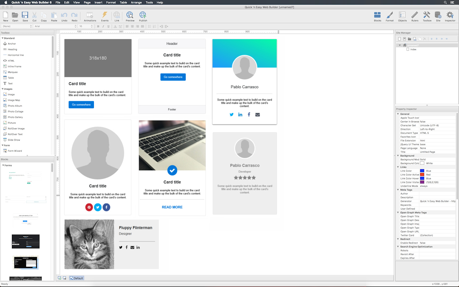
Task: Click Go somewhere button under Header card
Action: pyautogui.click(x=173, y=77)
